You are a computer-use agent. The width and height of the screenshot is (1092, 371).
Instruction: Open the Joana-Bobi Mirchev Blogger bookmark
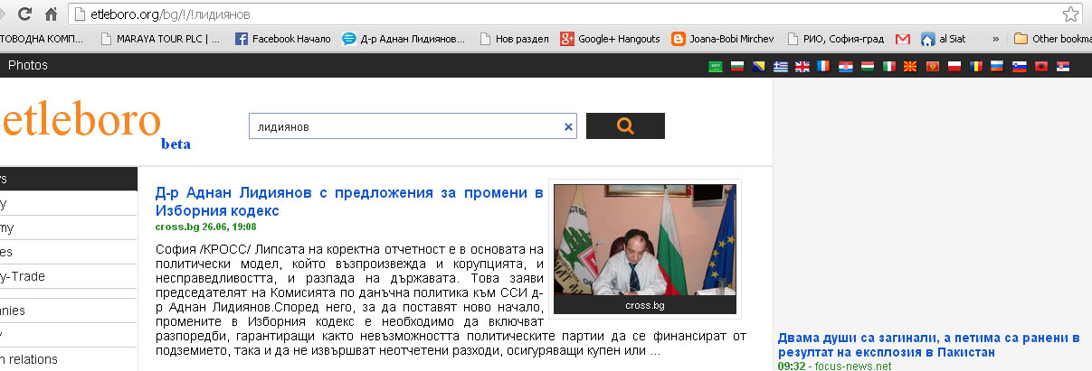[724, 39]
